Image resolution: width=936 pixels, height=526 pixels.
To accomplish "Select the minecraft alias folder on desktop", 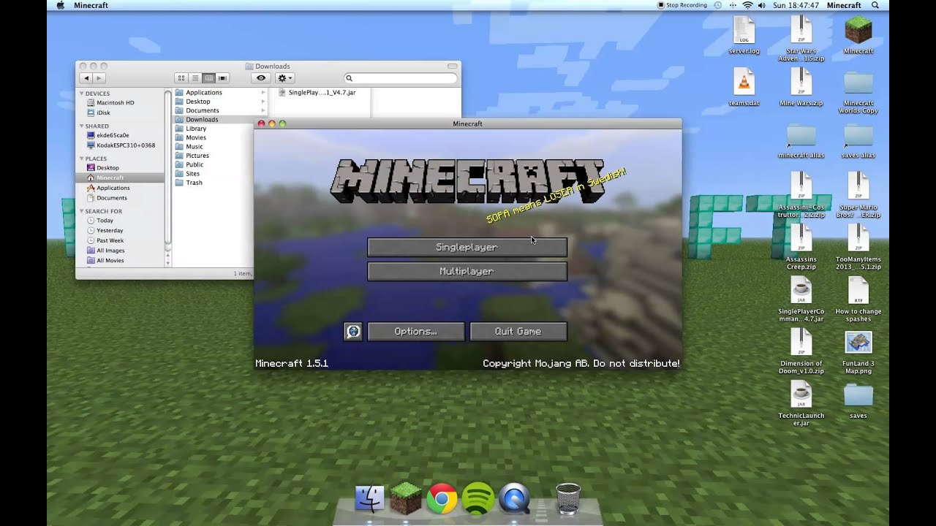I will pos(801,141).
